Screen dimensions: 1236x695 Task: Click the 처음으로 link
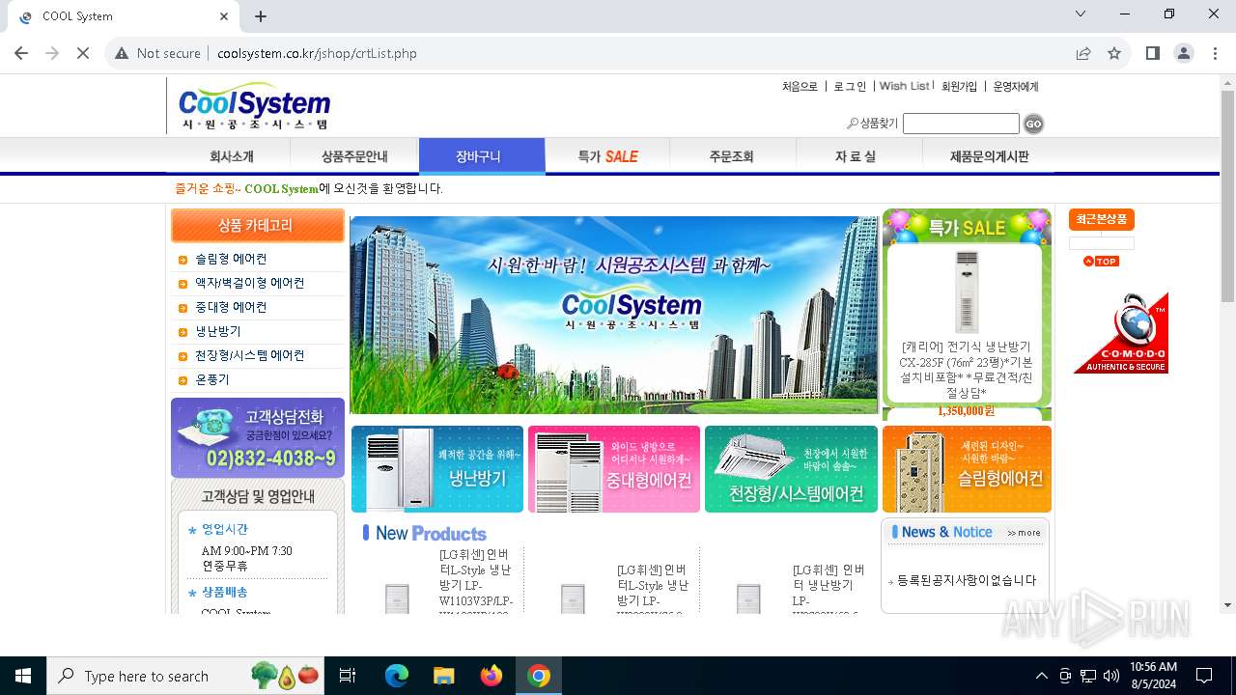coord(800,87)
